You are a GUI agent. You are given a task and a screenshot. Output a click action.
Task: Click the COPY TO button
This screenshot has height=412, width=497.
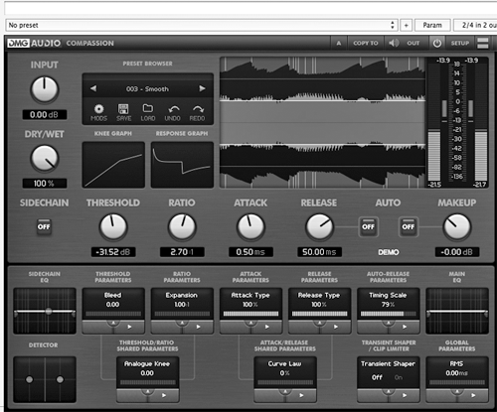point(366,43)
